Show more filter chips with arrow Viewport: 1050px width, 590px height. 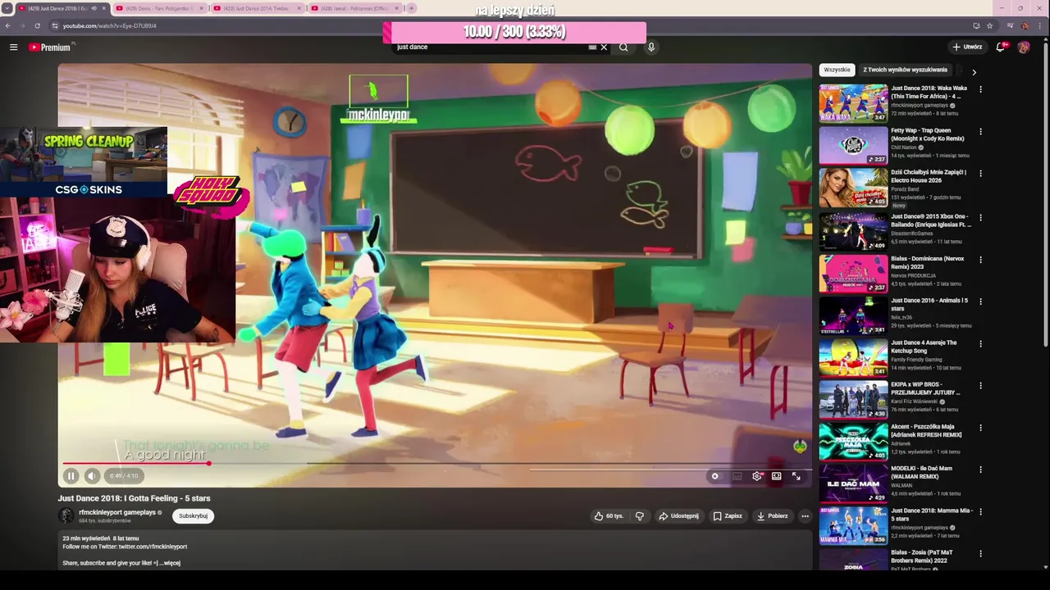click(974, 71)
